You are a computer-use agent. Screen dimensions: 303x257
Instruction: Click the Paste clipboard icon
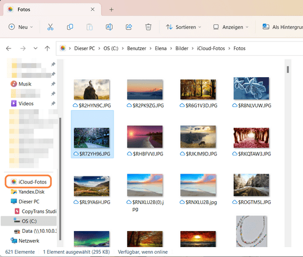point(89,27)
